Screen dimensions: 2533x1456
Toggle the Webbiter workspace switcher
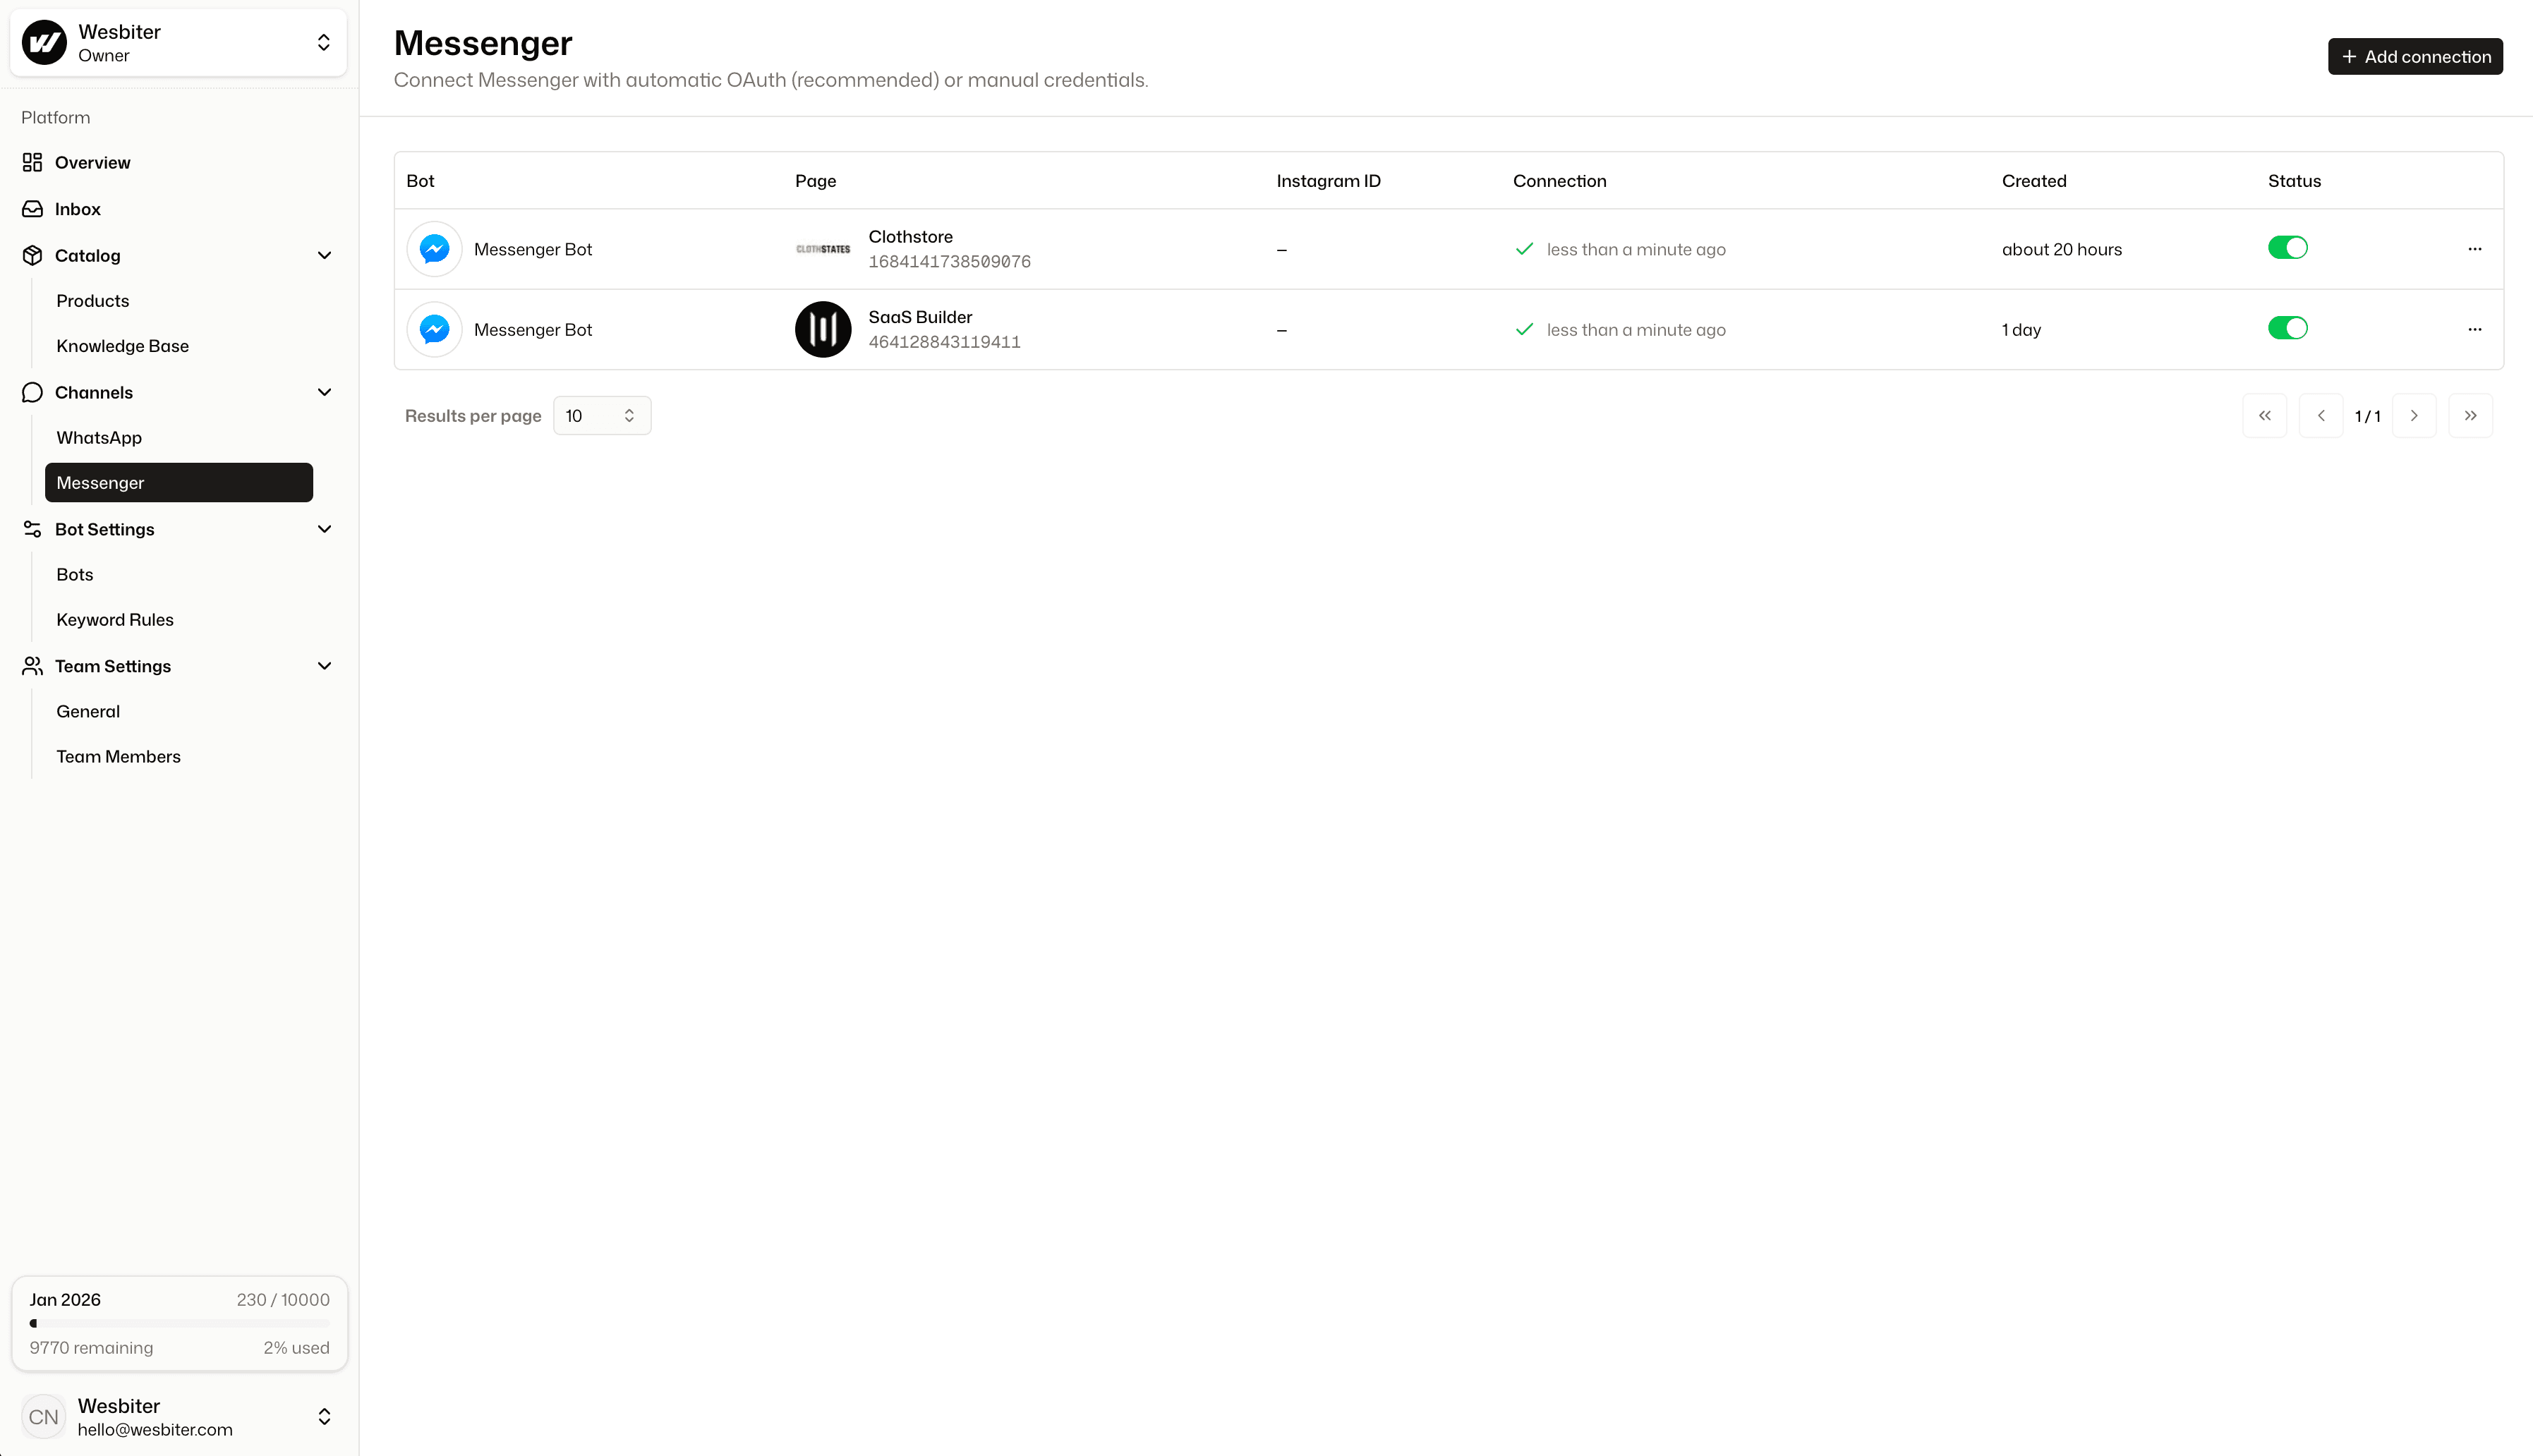click(x=324, y=42)
